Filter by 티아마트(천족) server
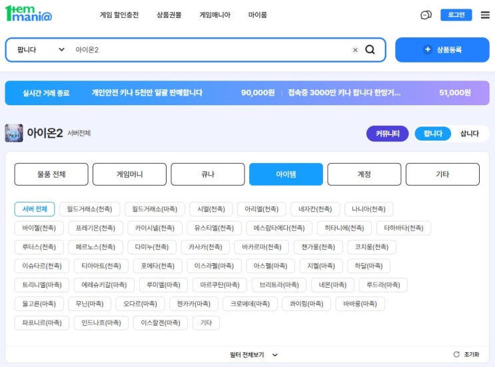 101,266
